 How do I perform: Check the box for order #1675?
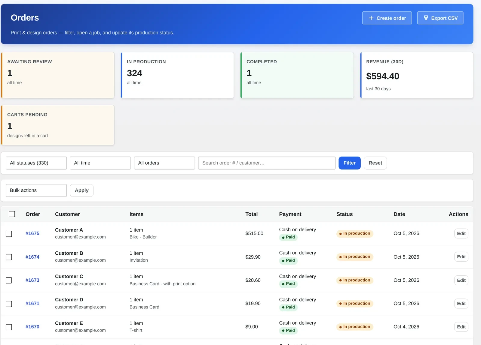click(x=9, y=234)
